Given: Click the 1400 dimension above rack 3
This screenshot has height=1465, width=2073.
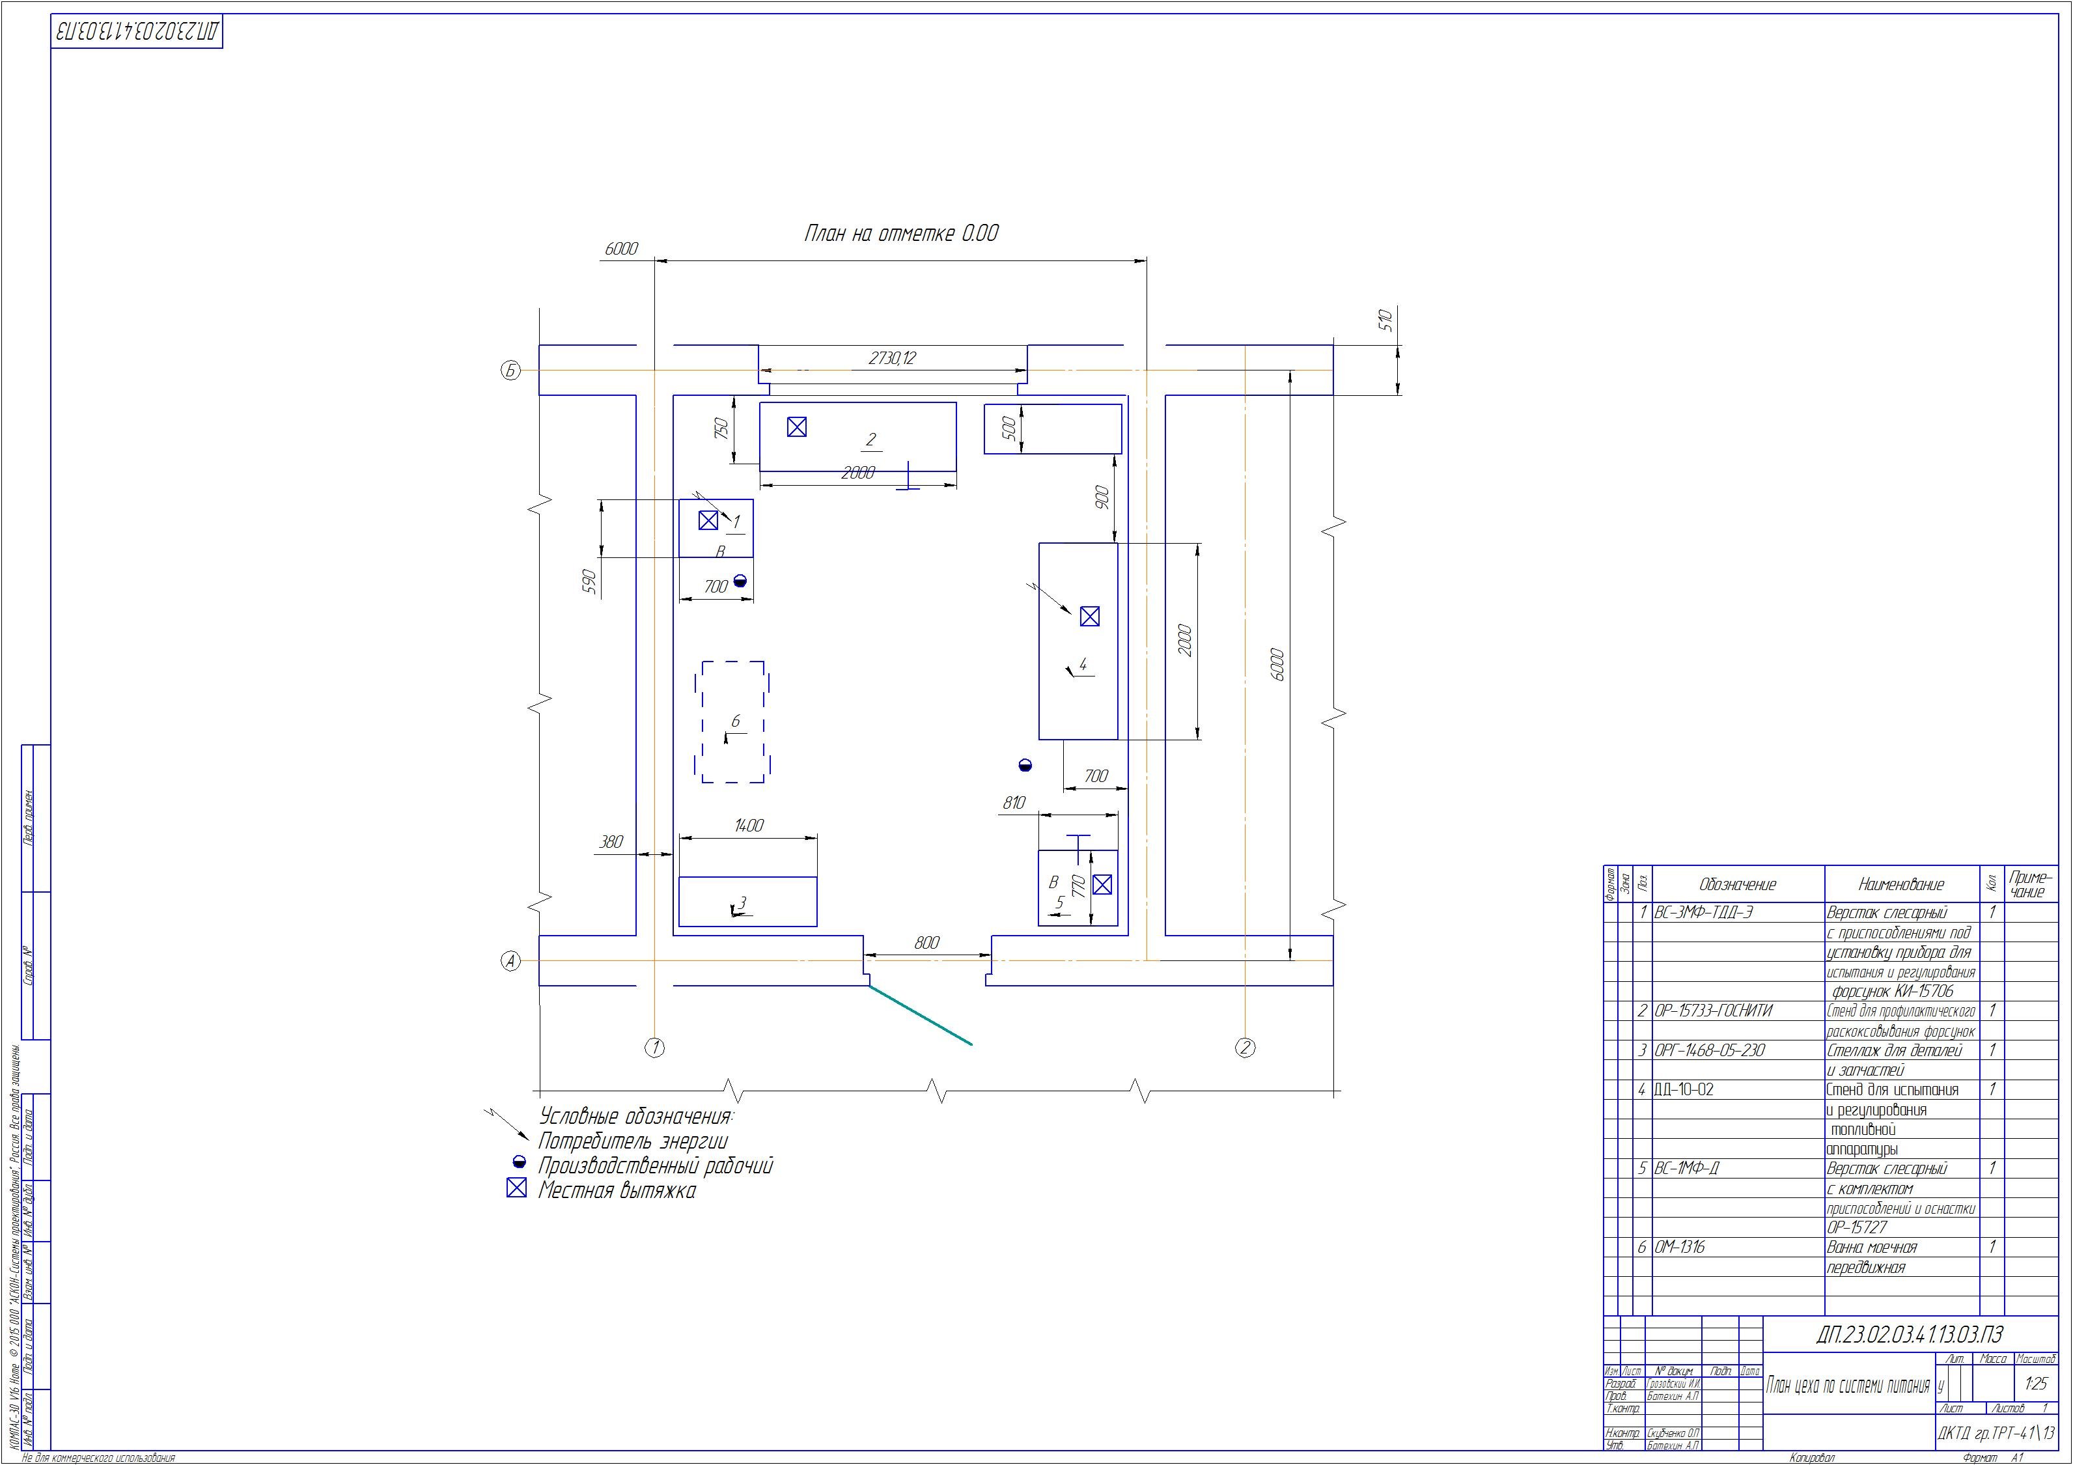Looking at the screenshot, I should [x=749, y=826].
